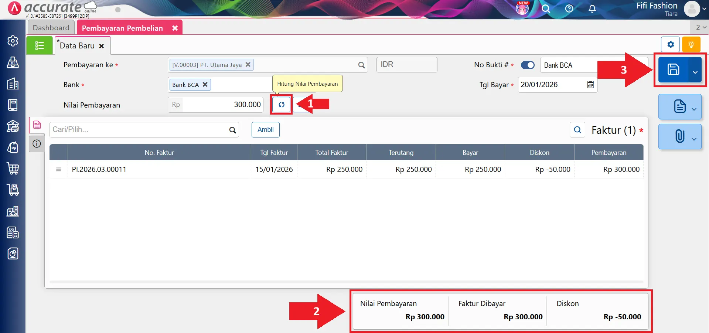This screenshot has height=333, width=709.
Task: Open the notification bell
Action: click(592, 9)
